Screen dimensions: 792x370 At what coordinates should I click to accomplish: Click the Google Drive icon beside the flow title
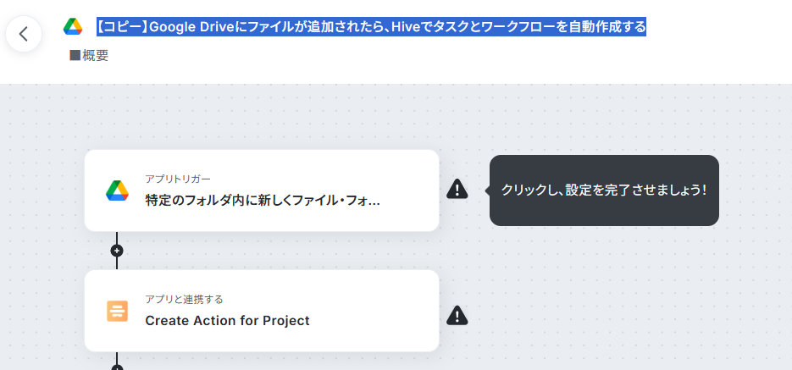(x=73, y=26)
